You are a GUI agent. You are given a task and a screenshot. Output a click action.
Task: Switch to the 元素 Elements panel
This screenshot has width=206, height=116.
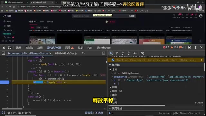coord(19,48)
